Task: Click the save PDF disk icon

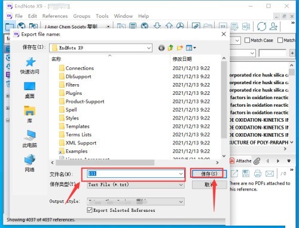Action: click(246, 174)
